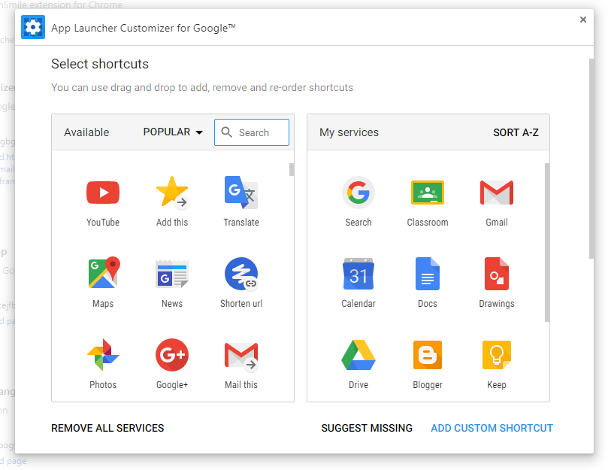Select the Shorten url icon

click(x=241, y=274)
